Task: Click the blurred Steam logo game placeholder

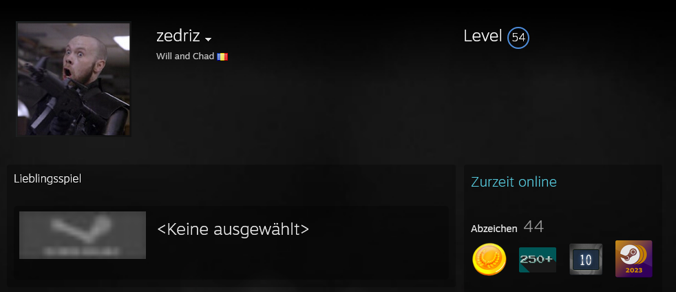Action: click(x=83, y=235)
